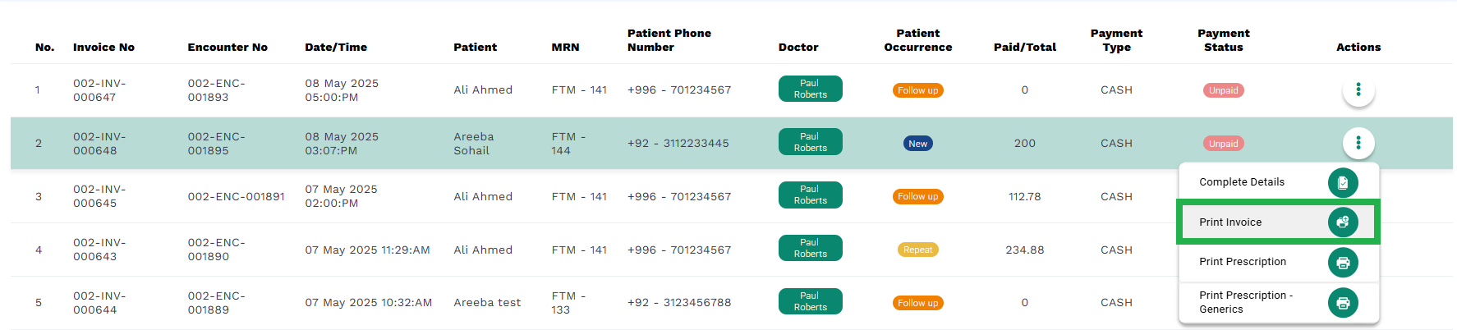
Task: Click three-dot actions button for Areeba Sohail row
Action: coord(1358,143)
